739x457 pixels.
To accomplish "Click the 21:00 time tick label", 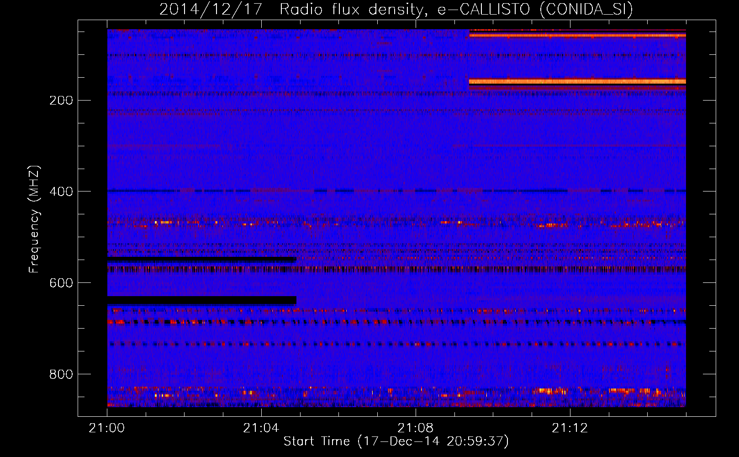I will (107, 428).
